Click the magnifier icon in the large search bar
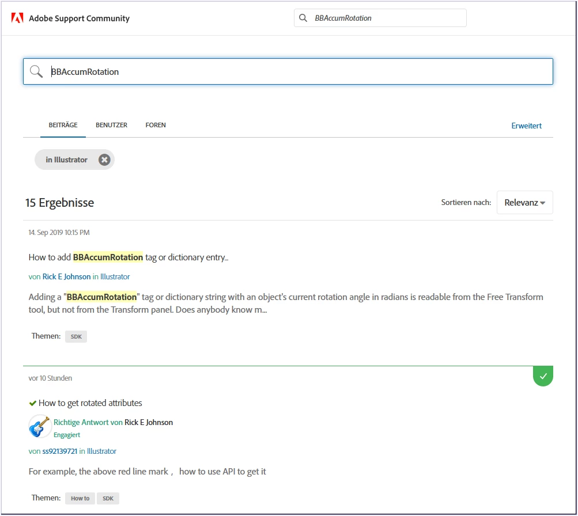 [x=36, y=71]
